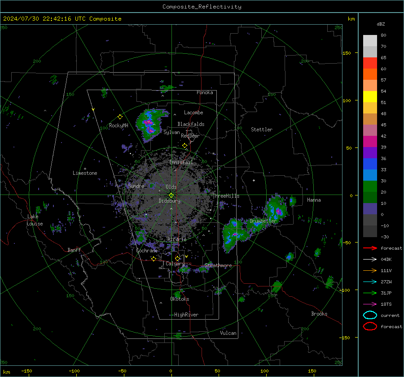This screenshot has height=377, width=404.
Task: Click the Ponoka town label
Action: [205, 92]
